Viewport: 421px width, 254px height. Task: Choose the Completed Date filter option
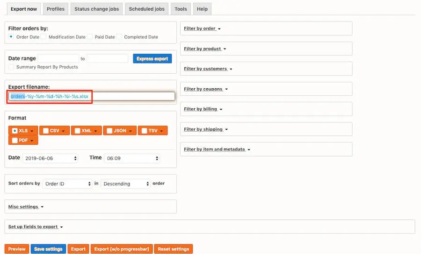tap(119, 36)
